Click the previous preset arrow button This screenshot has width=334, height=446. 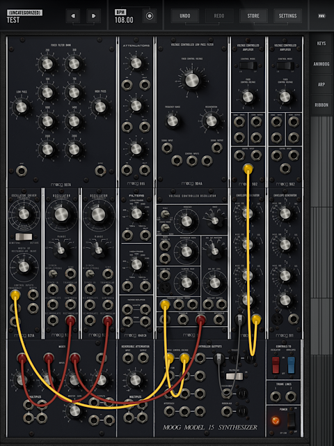tap(72, 15)
